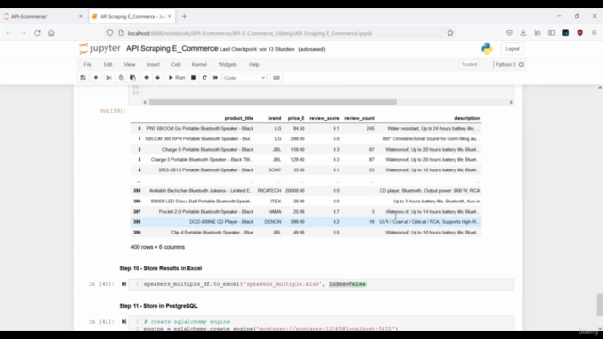Click the Jupyter logo
603x339 pixels.
[x=100, y=48]
